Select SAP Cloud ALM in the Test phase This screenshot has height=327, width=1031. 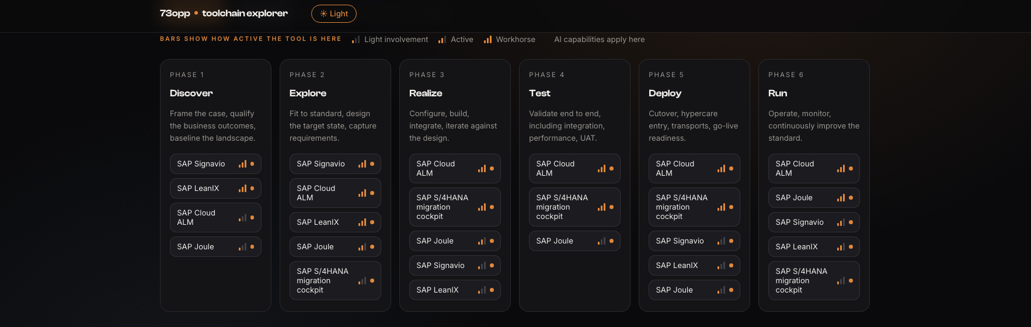pos(574,169)
